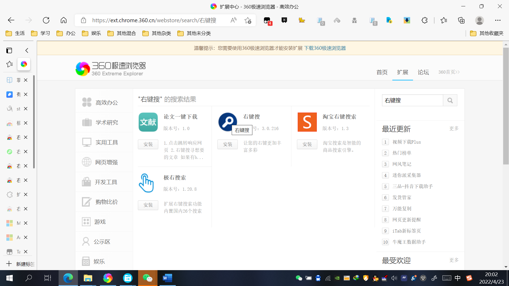Select the 学术研究 category

click(104, 122)
